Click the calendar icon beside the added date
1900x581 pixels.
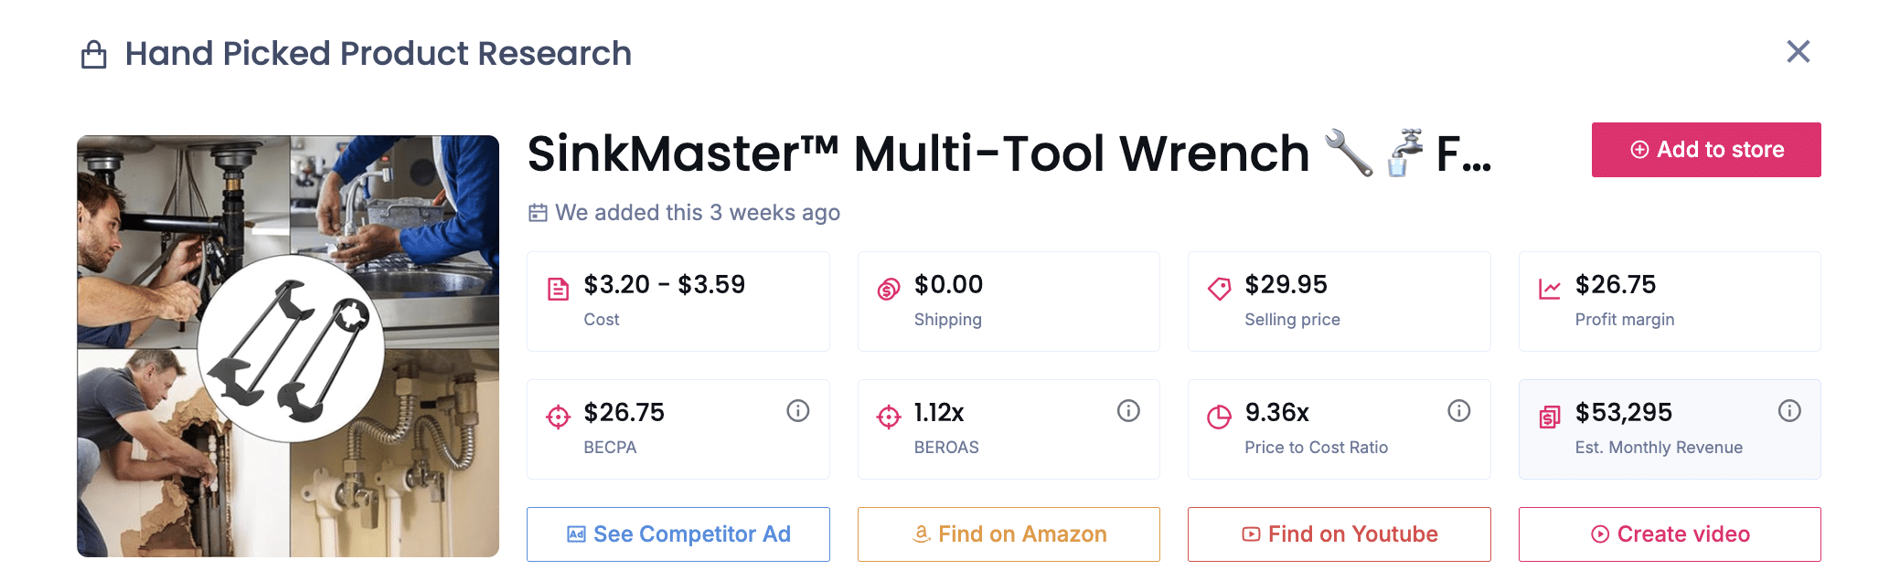[x=538, y=212]
